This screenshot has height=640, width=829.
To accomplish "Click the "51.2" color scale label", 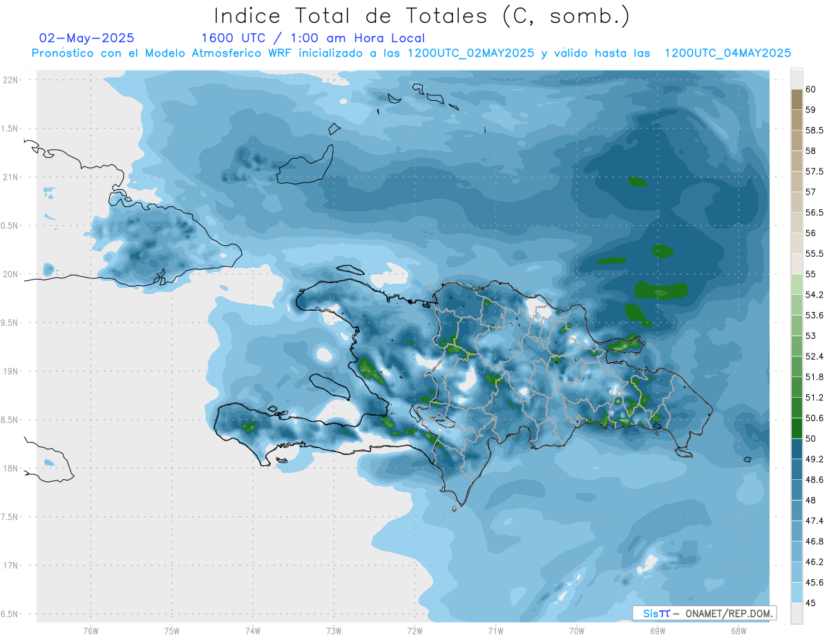I will [814, 398].
